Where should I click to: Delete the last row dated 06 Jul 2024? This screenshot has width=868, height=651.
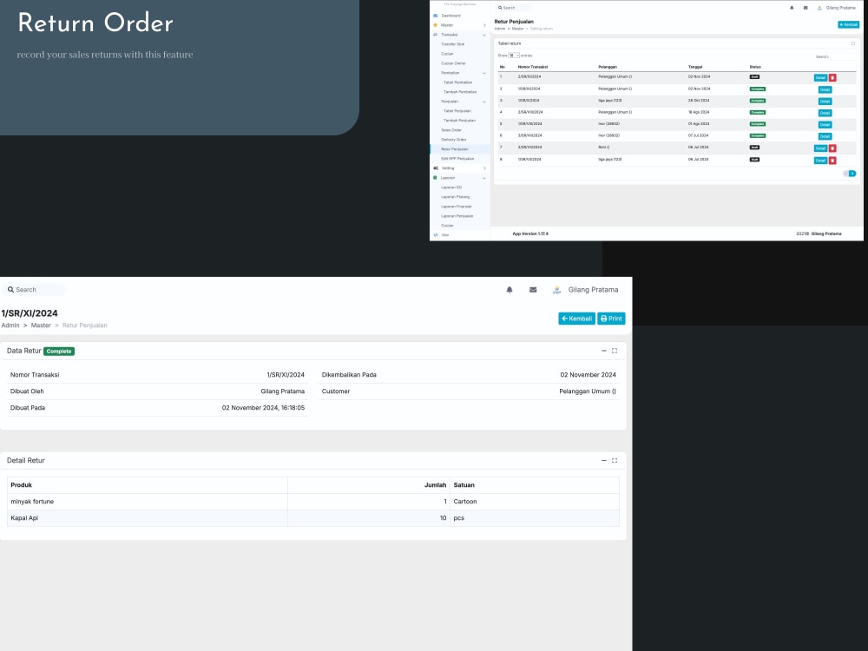click(x=832, y=161)
